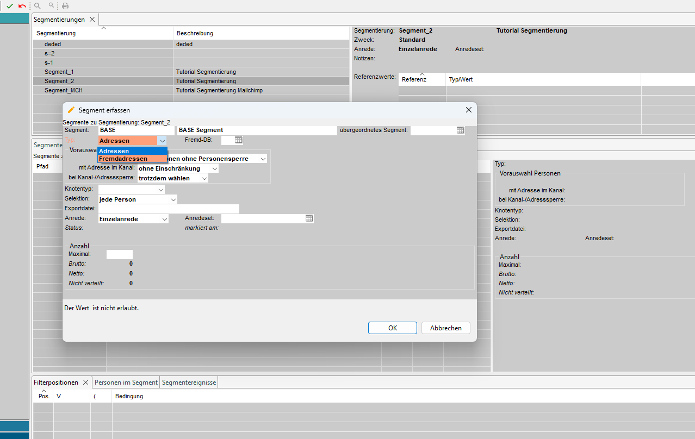Expand the 'trotzdem wählen' dropdown
The width and height of the screenshot is (695, 439).
[x=204, y=178]
